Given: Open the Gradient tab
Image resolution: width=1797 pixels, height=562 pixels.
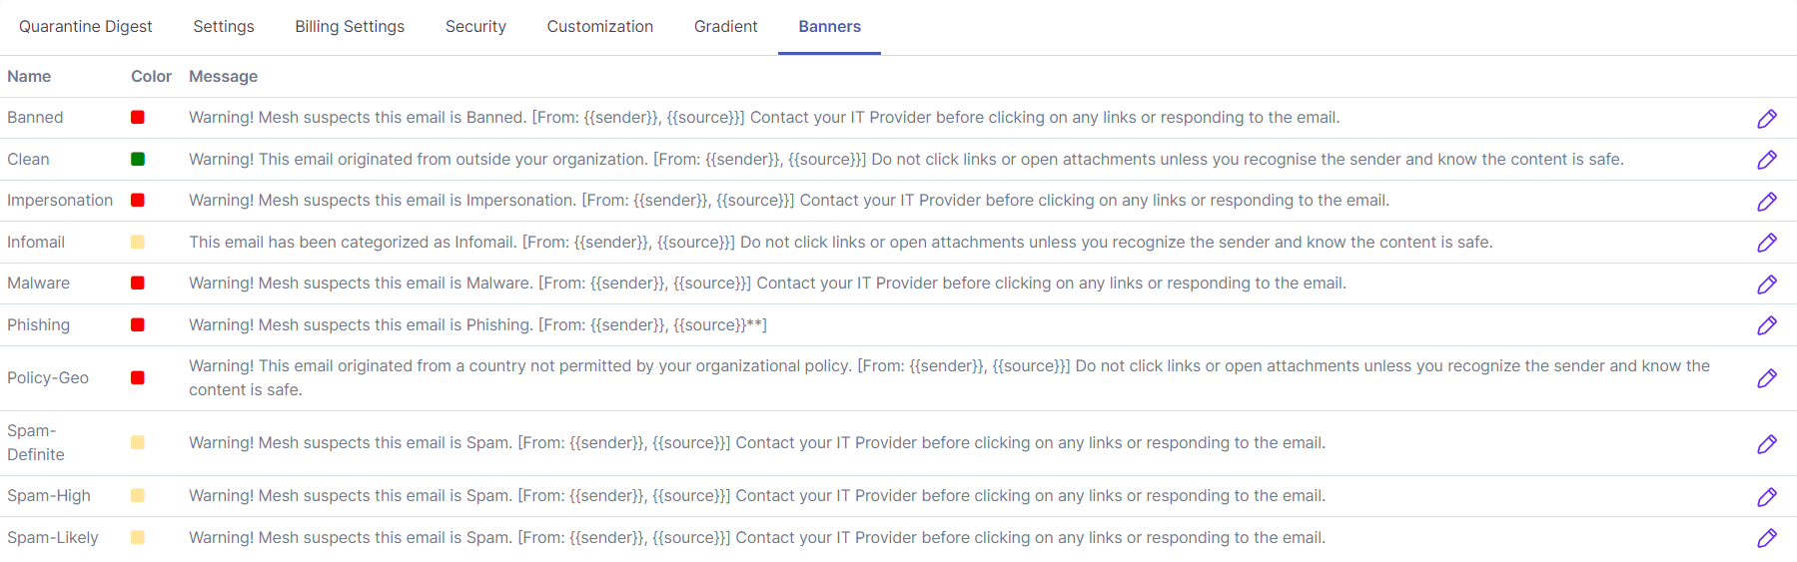Looking at the screenshot, I should (x=725, y=27).
